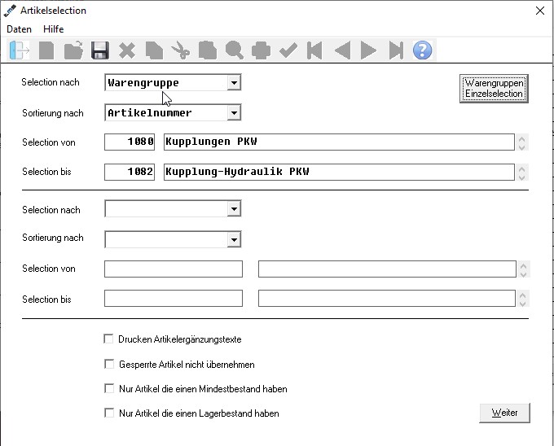The width and height of the screenshot is (554, 446).
Task: Click the printer toolbar icon
Action: point(261,50)
